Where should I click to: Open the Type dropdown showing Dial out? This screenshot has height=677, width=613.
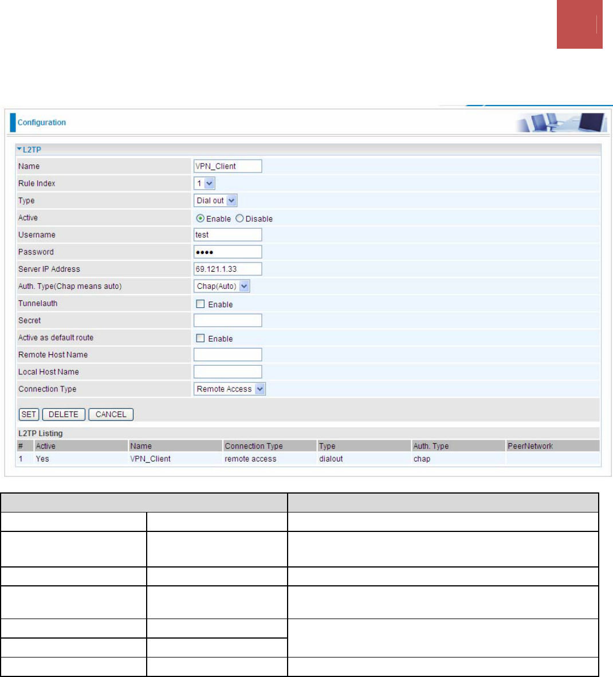[x=215, y=200]
